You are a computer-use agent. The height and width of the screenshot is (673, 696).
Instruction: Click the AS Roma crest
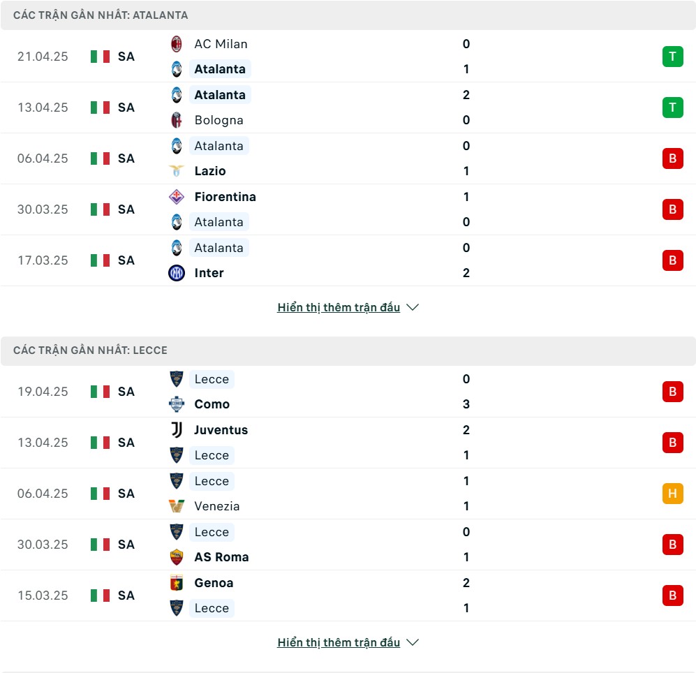(x=177, y=556)
